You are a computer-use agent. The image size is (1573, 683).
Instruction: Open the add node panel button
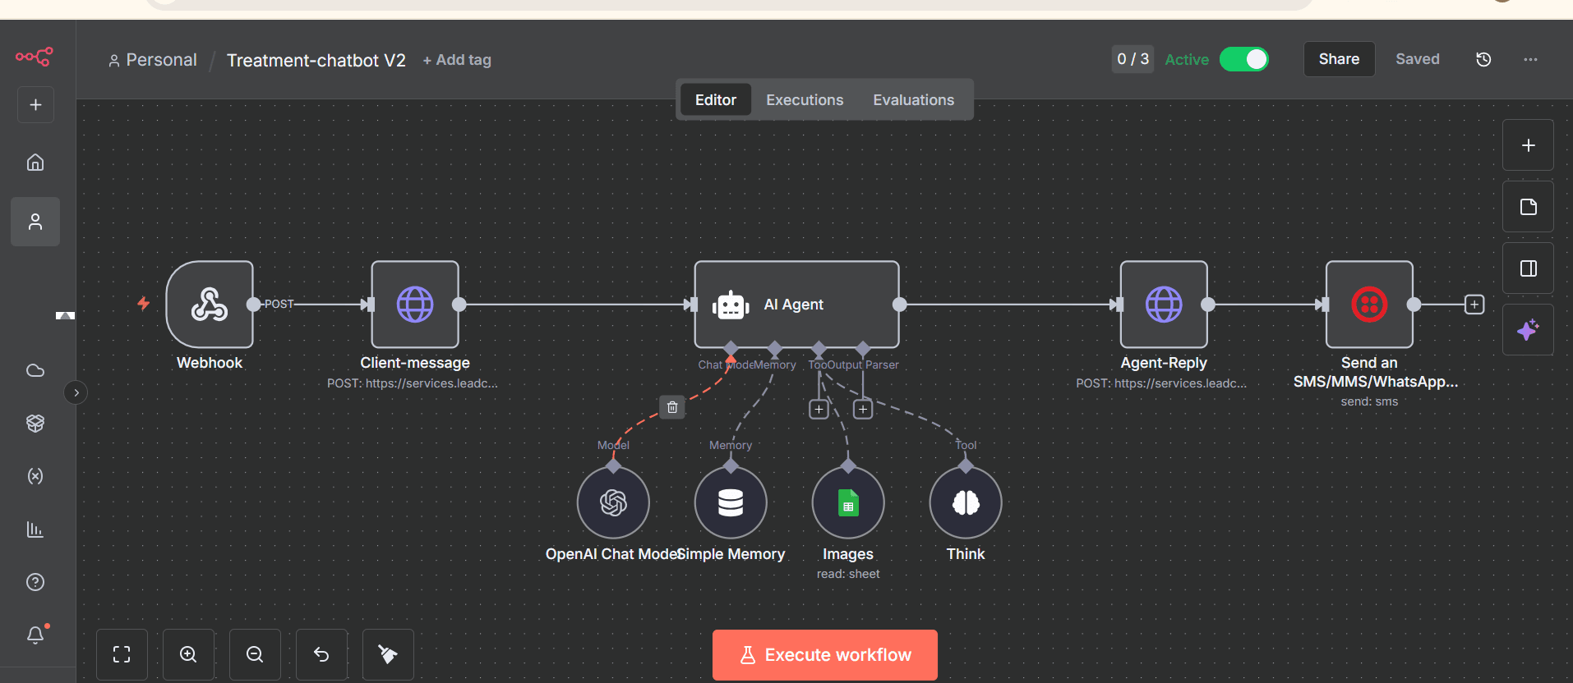point(1529,145)
